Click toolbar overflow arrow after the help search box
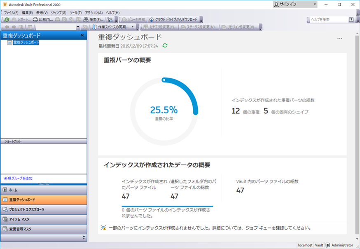This screenshot has width=360, height=249. (x=358, y=20)
